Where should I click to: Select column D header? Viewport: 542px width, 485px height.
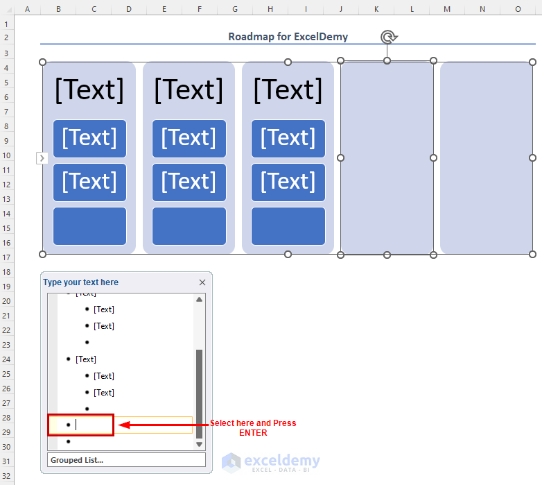click(x=129, y=9)
